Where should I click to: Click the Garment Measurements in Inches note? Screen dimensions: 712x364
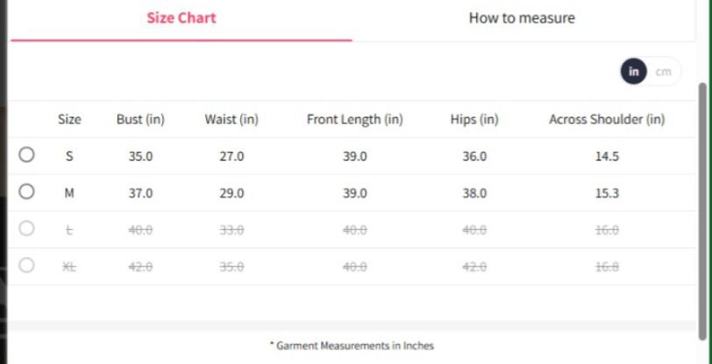click(352, 346)
